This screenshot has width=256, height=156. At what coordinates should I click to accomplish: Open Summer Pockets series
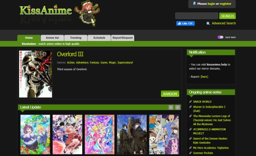pyautogui.click(x=203, y=153)
